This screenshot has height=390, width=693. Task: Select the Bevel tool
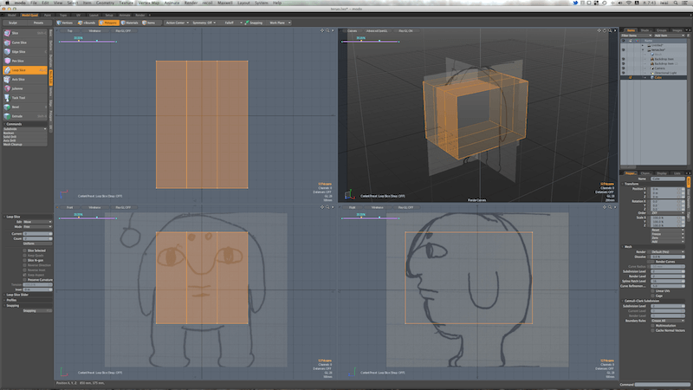coord(25,107)
